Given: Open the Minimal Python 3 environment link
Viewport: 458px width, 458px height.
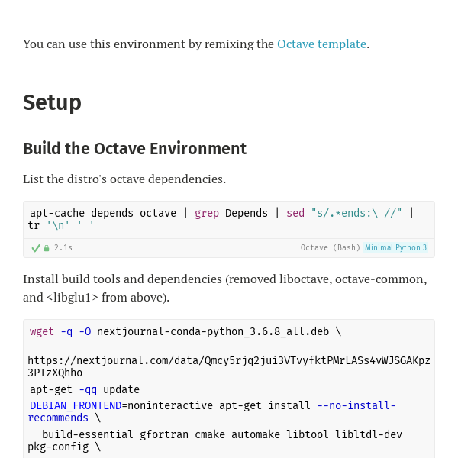Looking at the screenshot, I should tap(395, 247).
